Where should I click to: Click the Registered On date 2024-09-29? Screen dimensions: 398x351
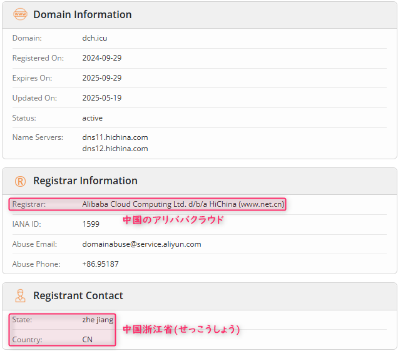(x=102, y=58)
